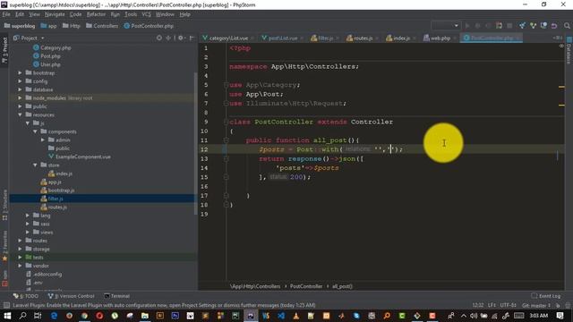
Task: Switch to web.php editor tab
Action: [x=437, y=38]
